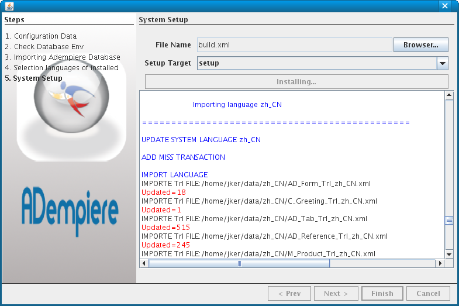Select step 2. Check Database Env
This screenshot has height=306, width=459.
(x=44, y=47)
